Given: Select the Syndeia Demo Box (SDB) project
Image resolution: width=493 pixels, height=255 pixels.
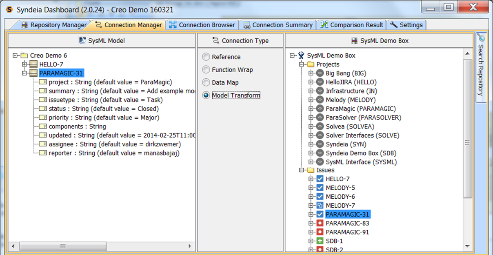Looking at the screenshot, I should pyautogui.click(x=361, y=153).
